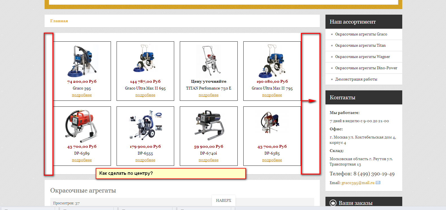Screen dimensions: 446x210
Task: Click the 74 200,00 Руб price
Action: (82, 82)
